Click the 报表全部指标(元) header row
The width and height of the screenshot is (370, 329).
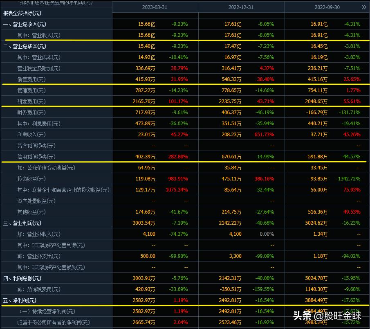[x=22, y=13]
